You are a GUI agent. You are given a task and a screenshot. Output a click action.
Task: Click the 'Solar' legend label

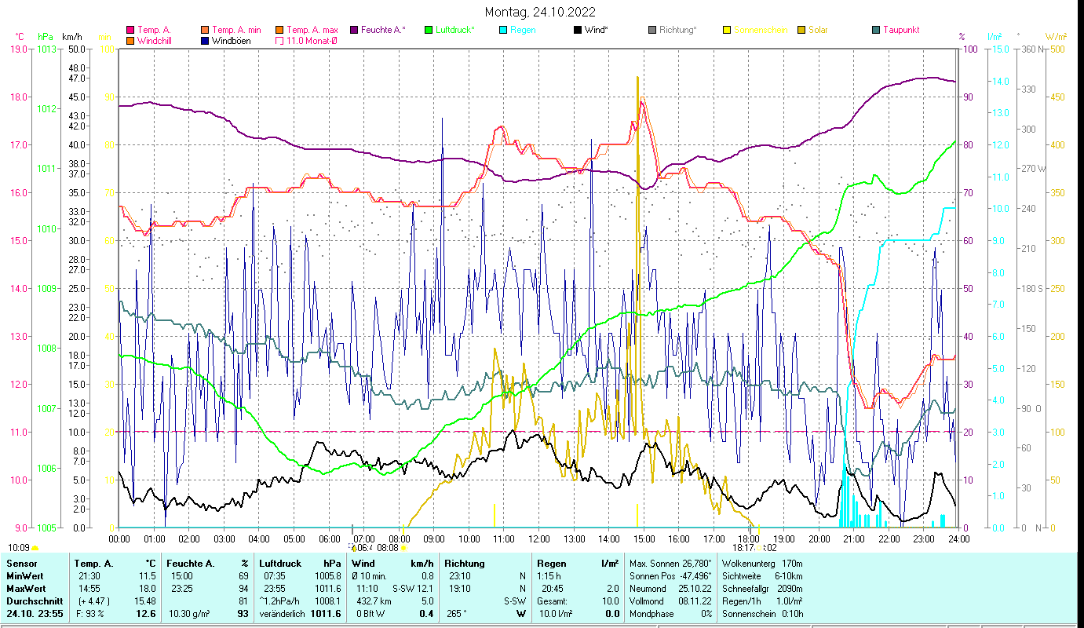coord(818,30)
